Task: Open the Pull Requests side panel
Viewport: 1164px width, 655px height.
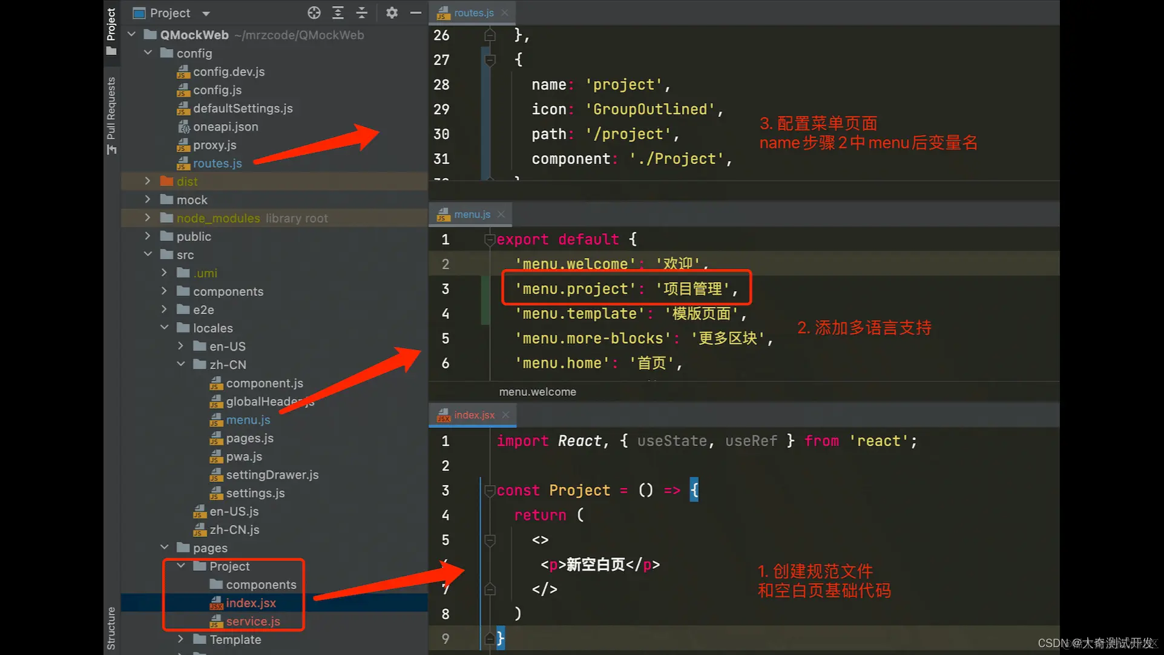Action: [x=111, y=112]
